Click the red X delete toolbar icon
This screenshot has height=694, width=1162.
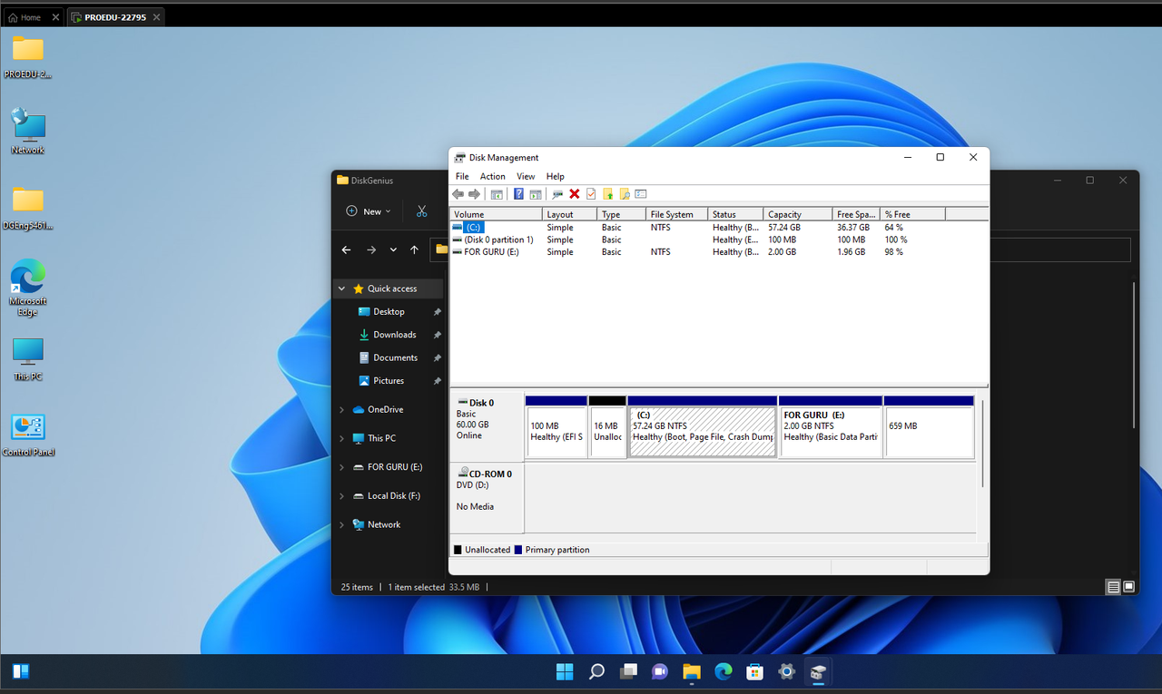tap(574, 194)
